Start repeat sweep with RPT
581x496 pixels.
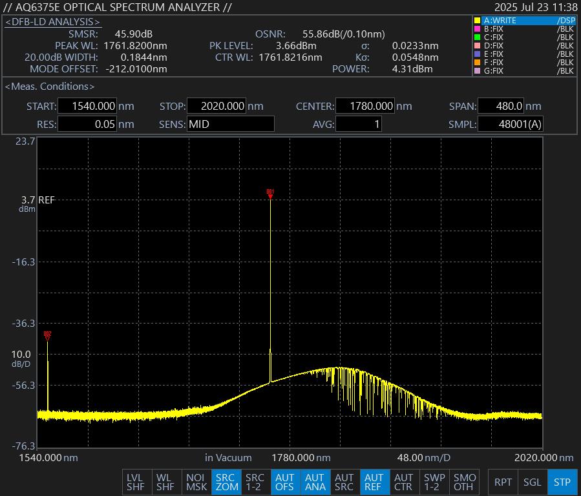pyautogui.click(x=503, y=482)
